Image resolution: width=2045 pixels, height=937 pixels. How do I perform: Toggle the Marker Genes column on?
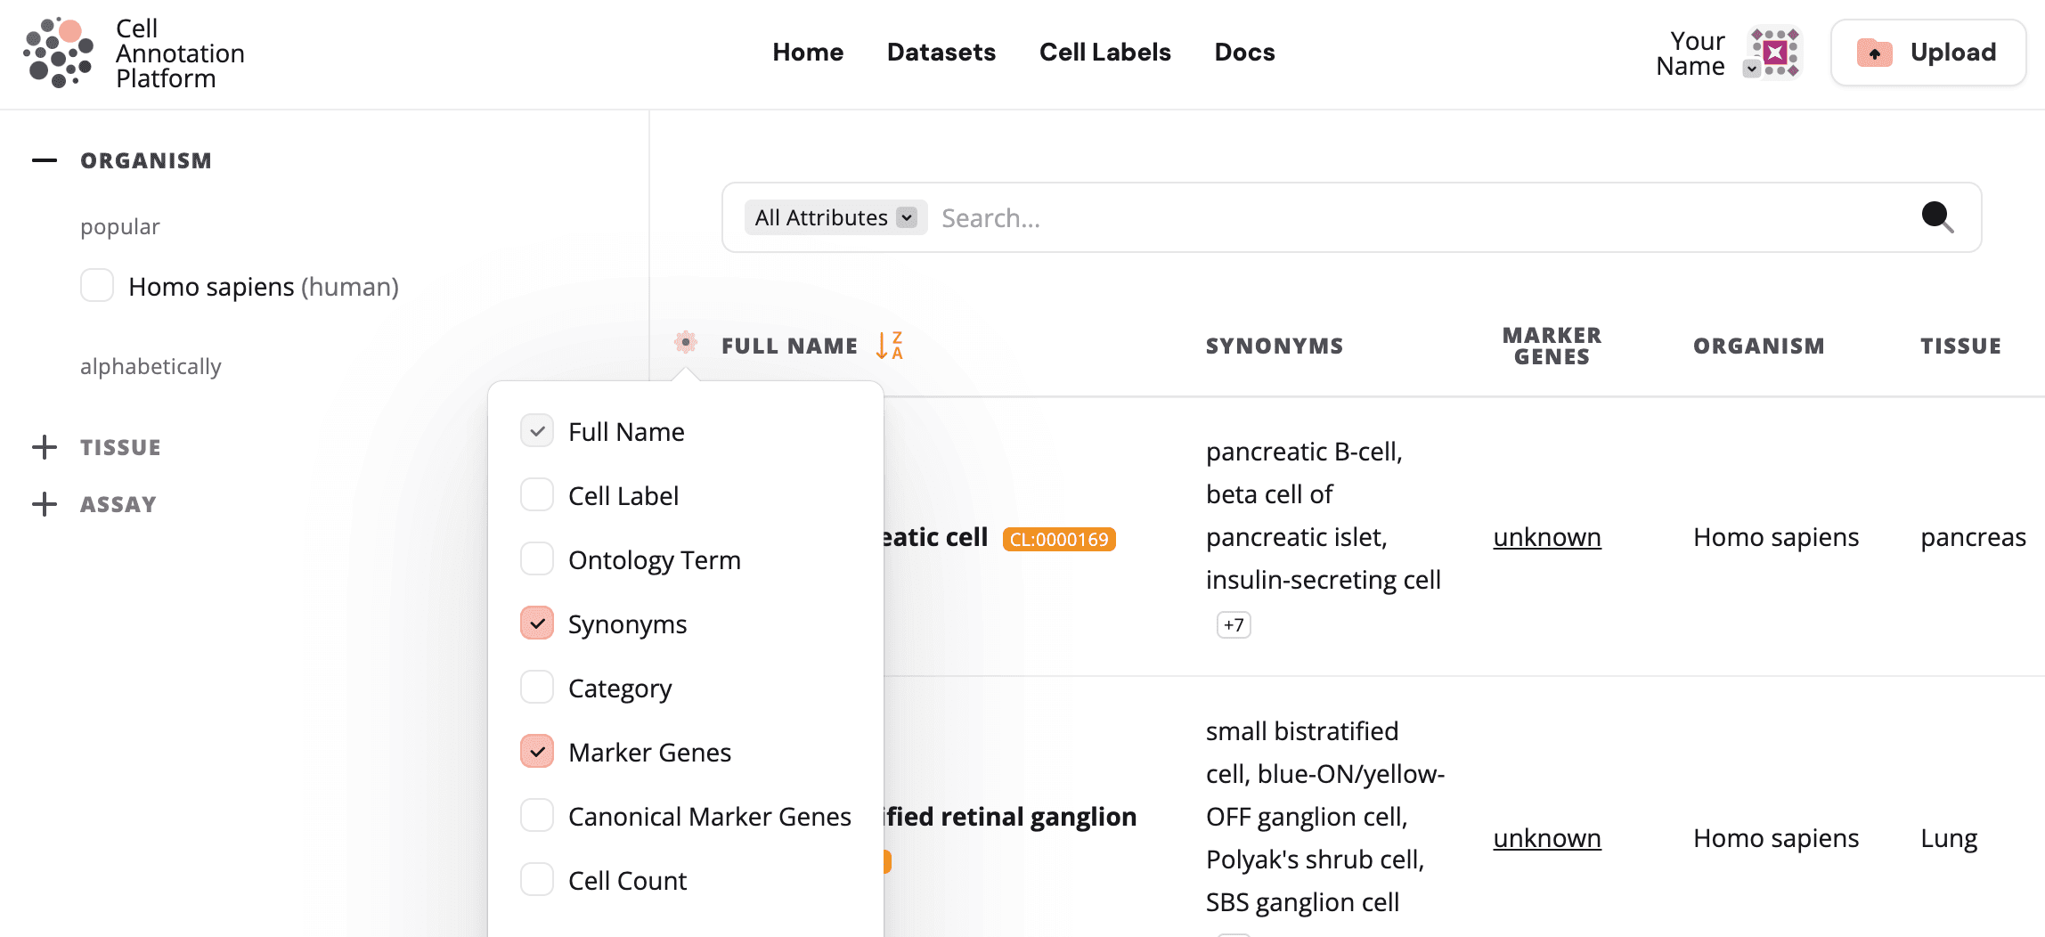click(537, 751)
